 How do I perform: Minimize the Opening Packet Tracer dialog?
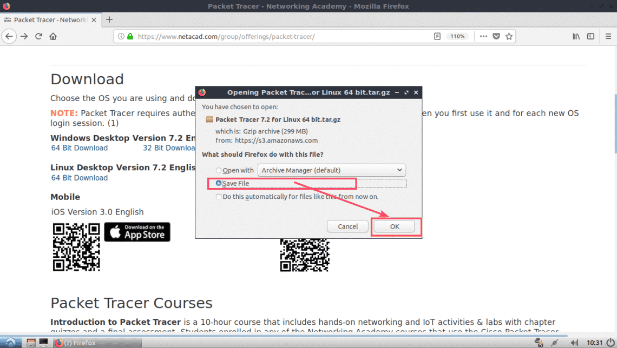(397, 93)
